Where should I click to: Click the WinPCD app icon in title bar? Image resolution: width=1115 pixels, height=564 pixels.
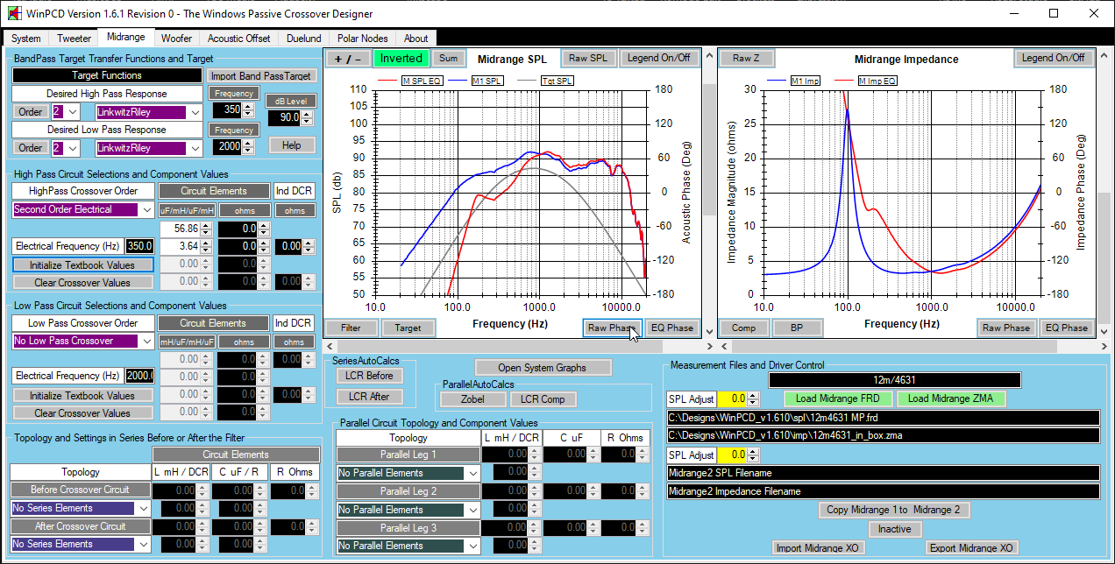pos(14,14)
